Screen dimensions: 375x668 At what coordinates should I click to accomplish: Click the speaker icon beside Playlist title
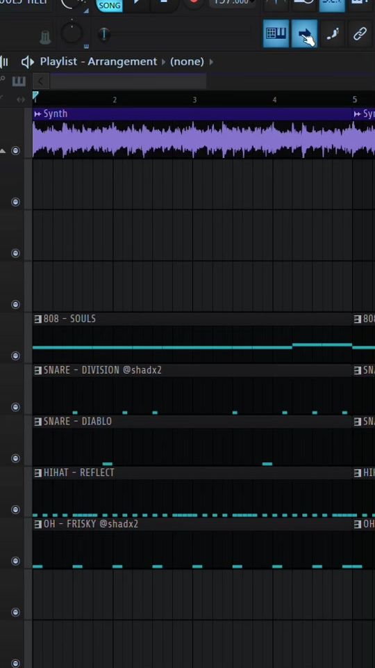pyautogui.click(x=28, y=62)
